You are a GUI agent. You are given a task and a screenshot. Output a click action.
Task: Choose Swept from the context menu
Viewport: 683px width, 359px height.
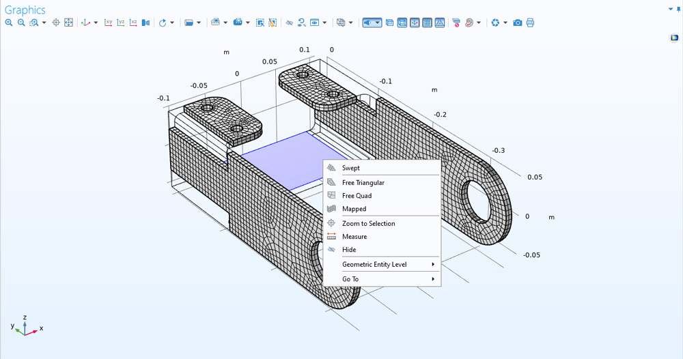pyautogui.click(x=351, y=168)
